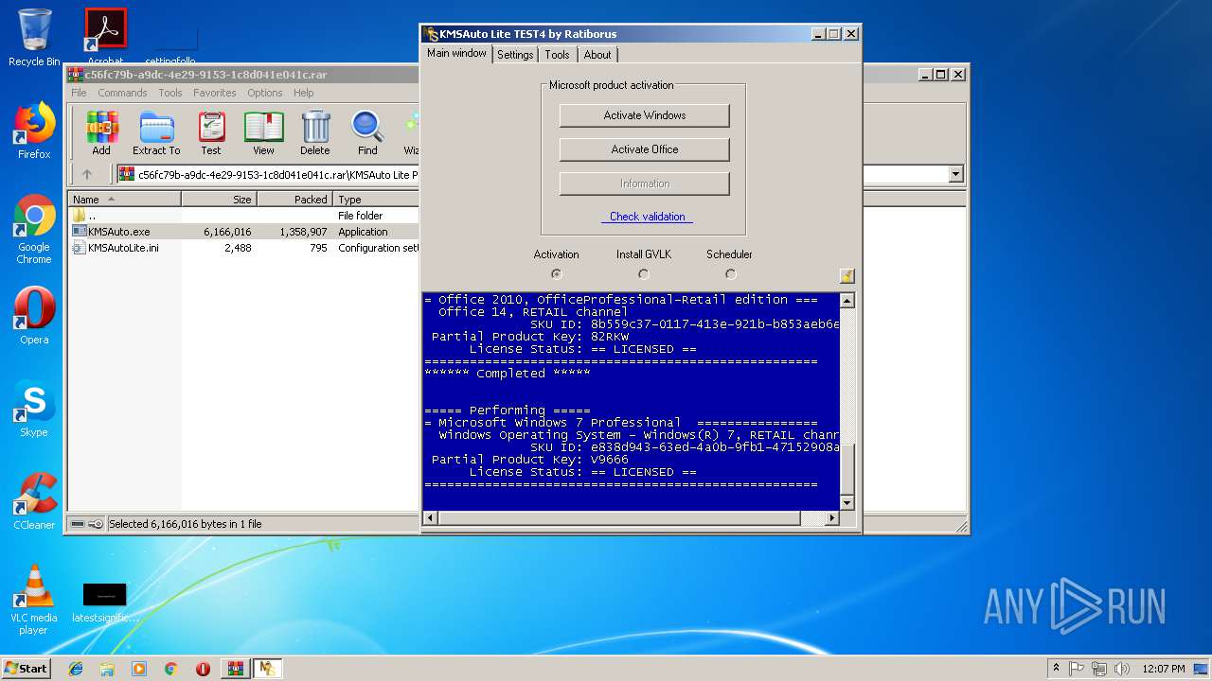Click the Information button
Screen dimensions: 1212x681
click(x=644, y=183)
